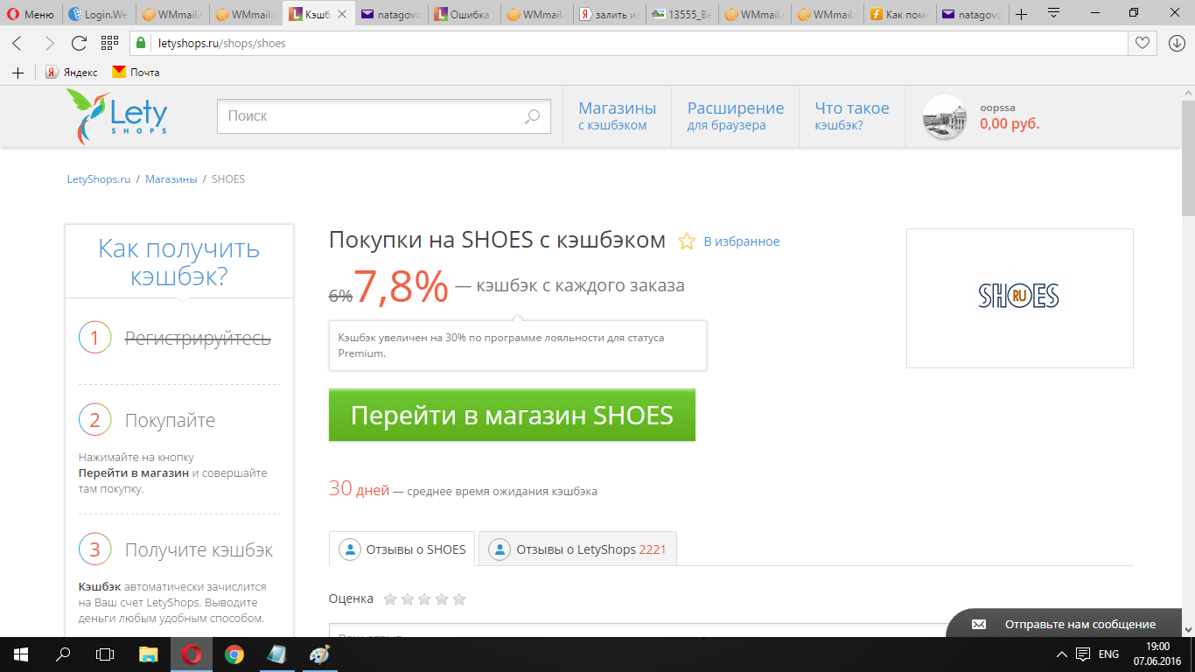
Task: Click В избранное link
Action: click(x=742, y=241)
